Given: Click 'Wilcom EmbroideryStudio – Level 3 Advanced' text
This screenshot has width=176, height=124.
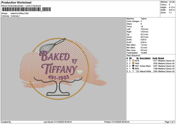Looking at the screenshot, I should pos(21,6).
